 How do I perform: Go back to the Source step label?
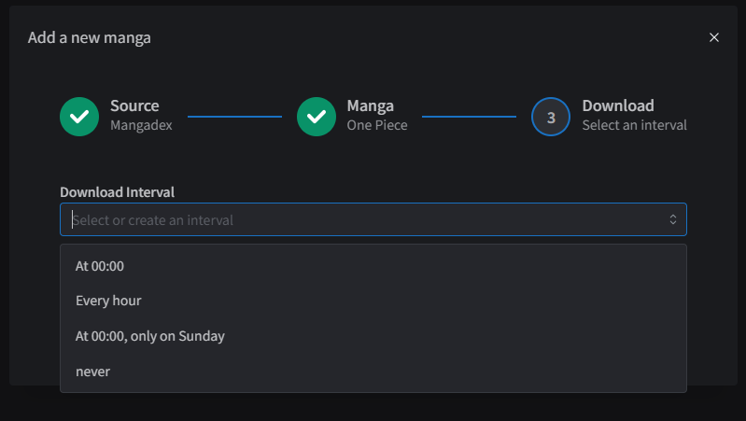pos(134,105)
